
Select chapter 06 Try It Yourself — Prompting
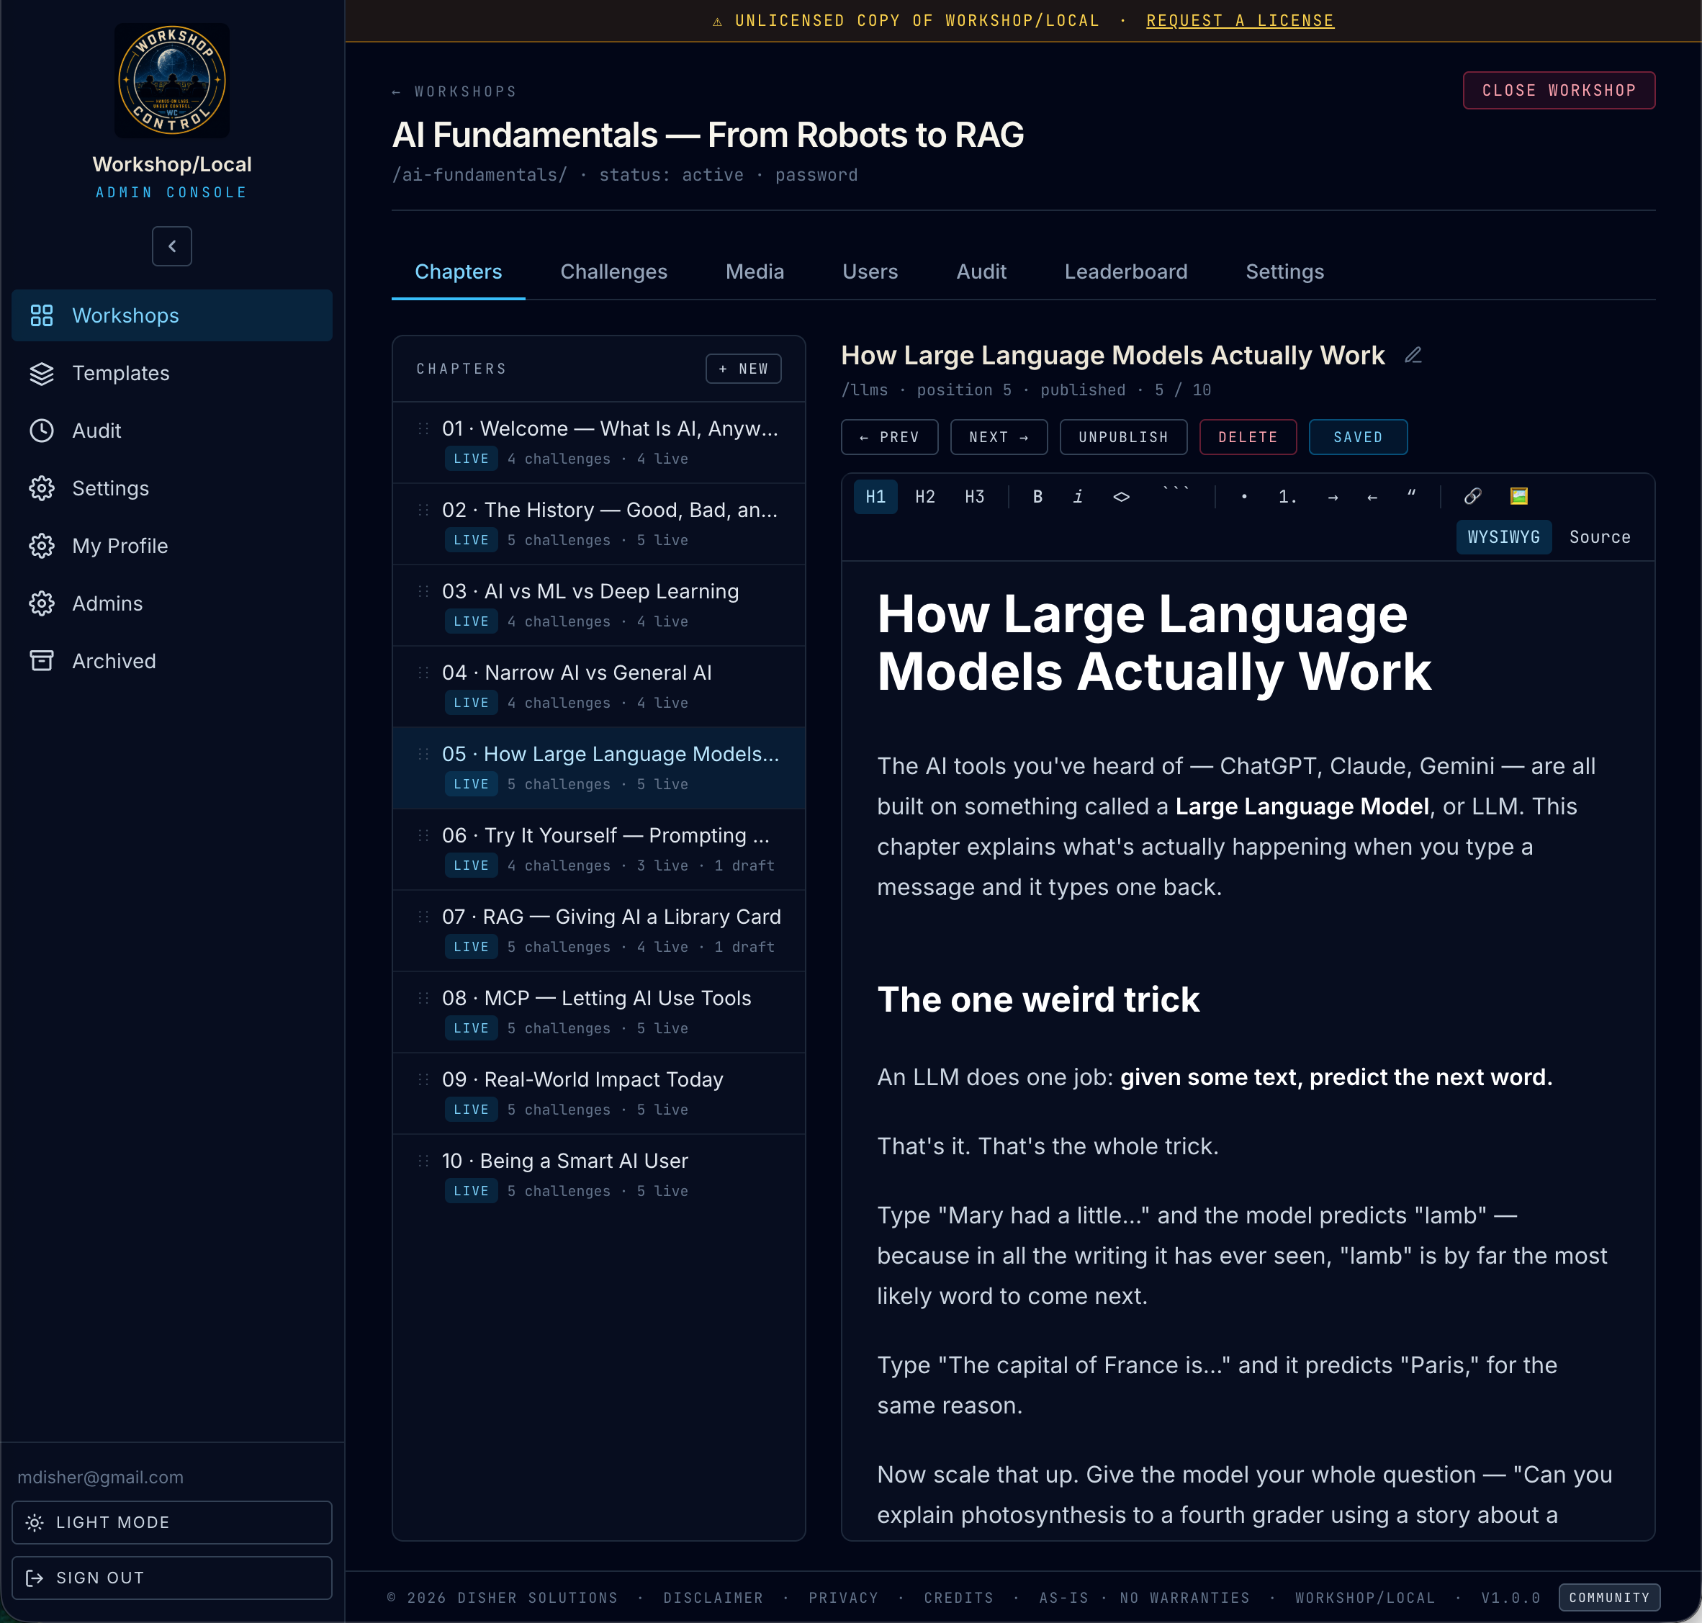click(x=598, y=849)
